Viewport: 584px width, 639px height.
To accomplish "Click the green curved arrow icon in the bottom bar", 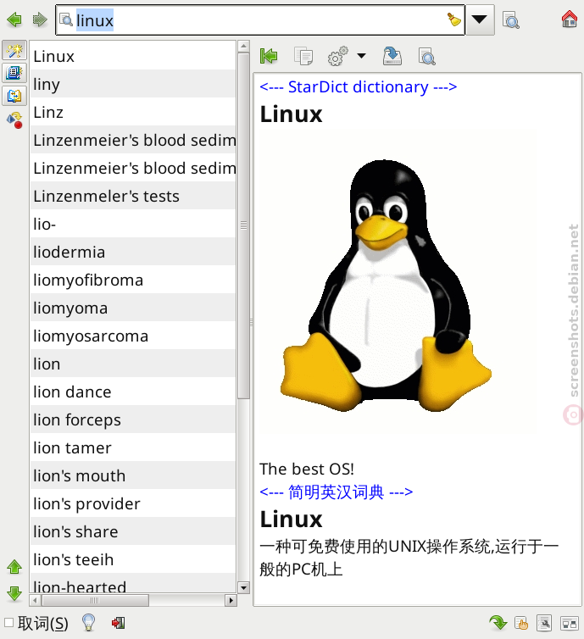I will (x=498, y=623).
